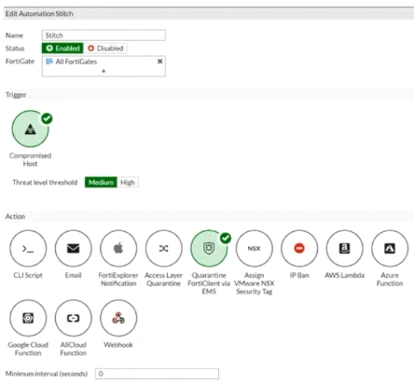Set threat level threshold to High
Image resolution: width=414 pixels, height=384 pixels.
[128, 183]
